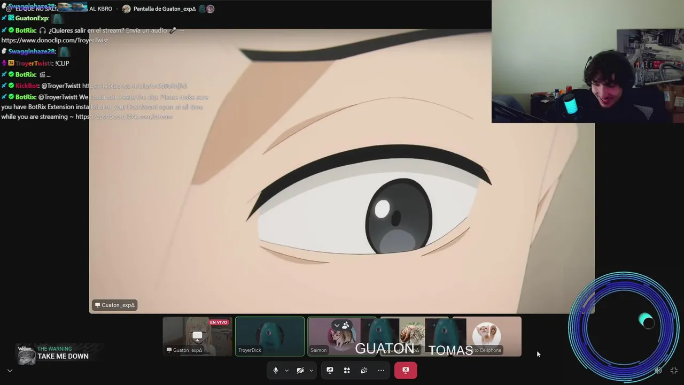The width and height of the screenshot is (684, 385).
Task: Click the headphones emoji in BotRix message
Action: (43, 30)
